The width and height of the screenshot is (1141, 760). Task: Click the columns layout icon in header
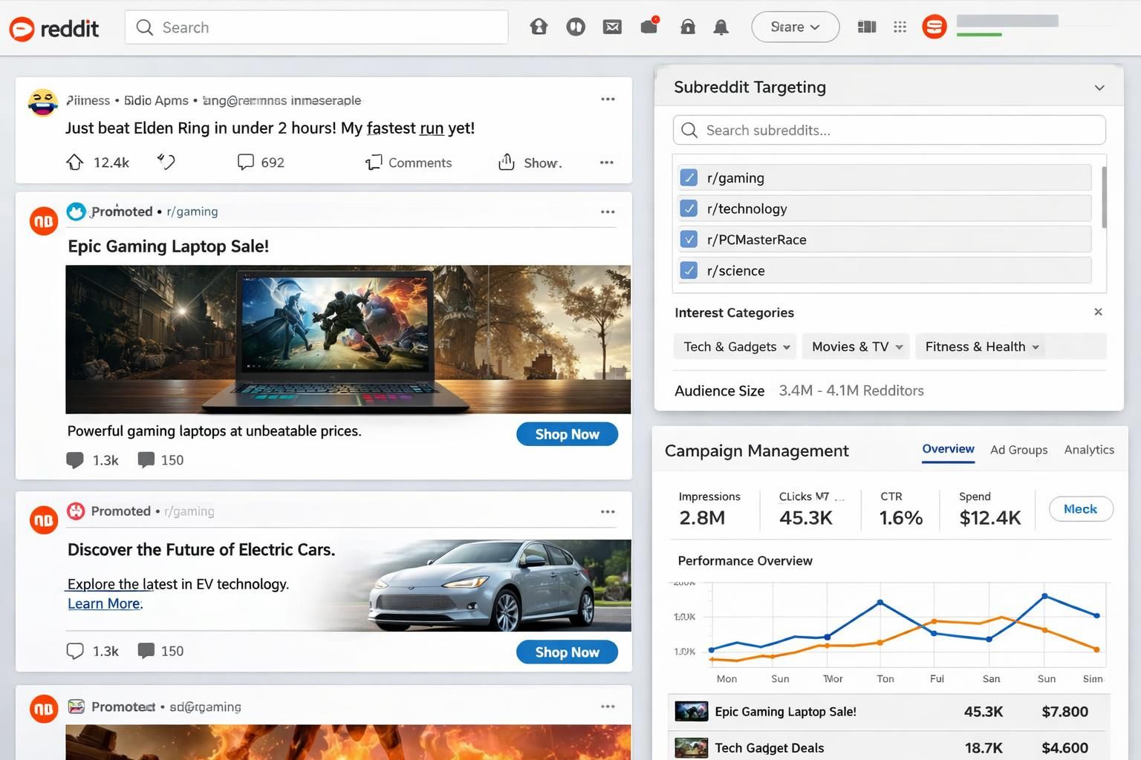click(x=867, y=27)
